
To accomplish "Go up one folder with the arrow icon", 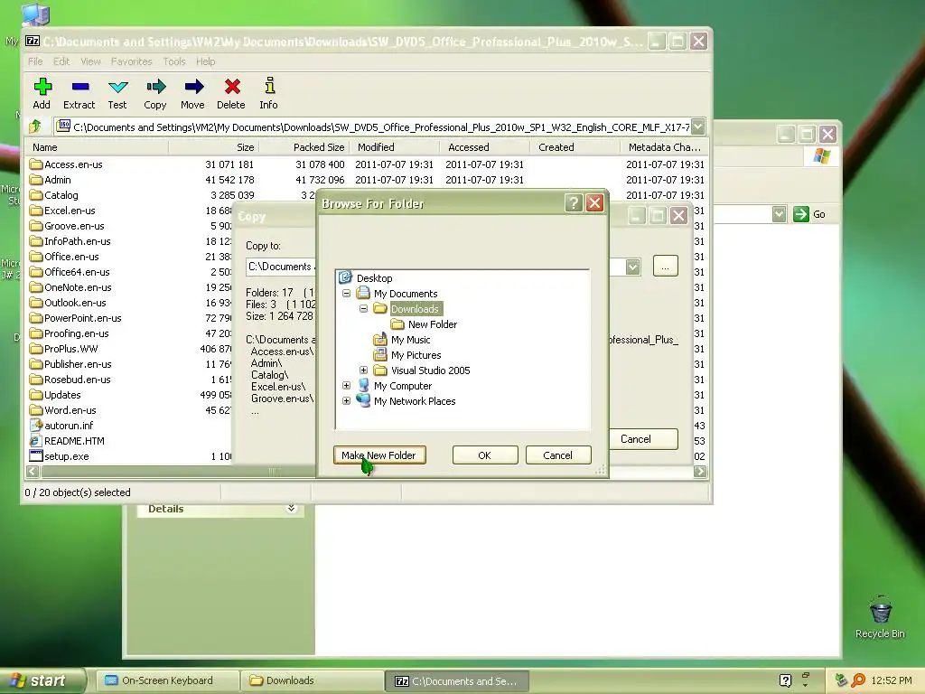I will click(35, 126).
